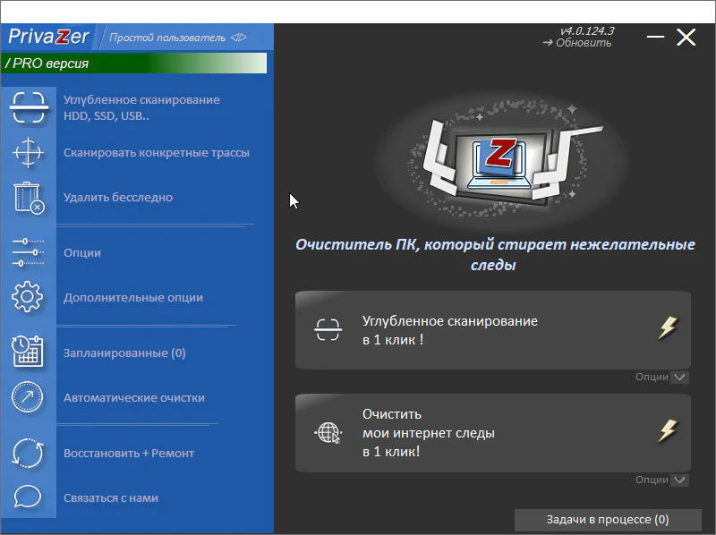Click the lightning bolt on Очистить интернет следы card
Image resolution: width=716 pixels, height=535 pixels.
tap(668, 431)
